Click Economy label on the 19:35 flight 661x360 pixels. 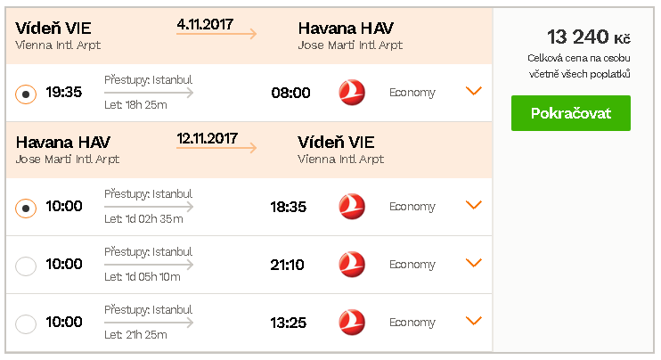[x=412, y=93]
